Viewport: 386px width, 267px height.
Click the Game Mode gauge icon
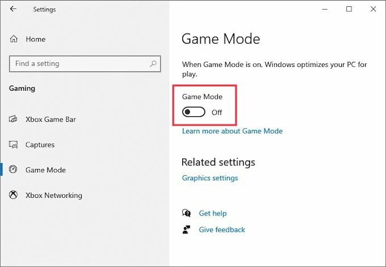pyautogui.click(x=14, y=170)
